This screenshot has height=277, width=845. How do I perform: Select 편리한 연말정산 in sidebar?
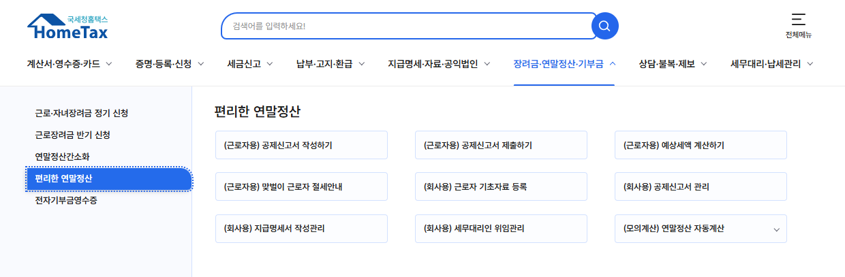pyautogui.click(x=109, y=178)
